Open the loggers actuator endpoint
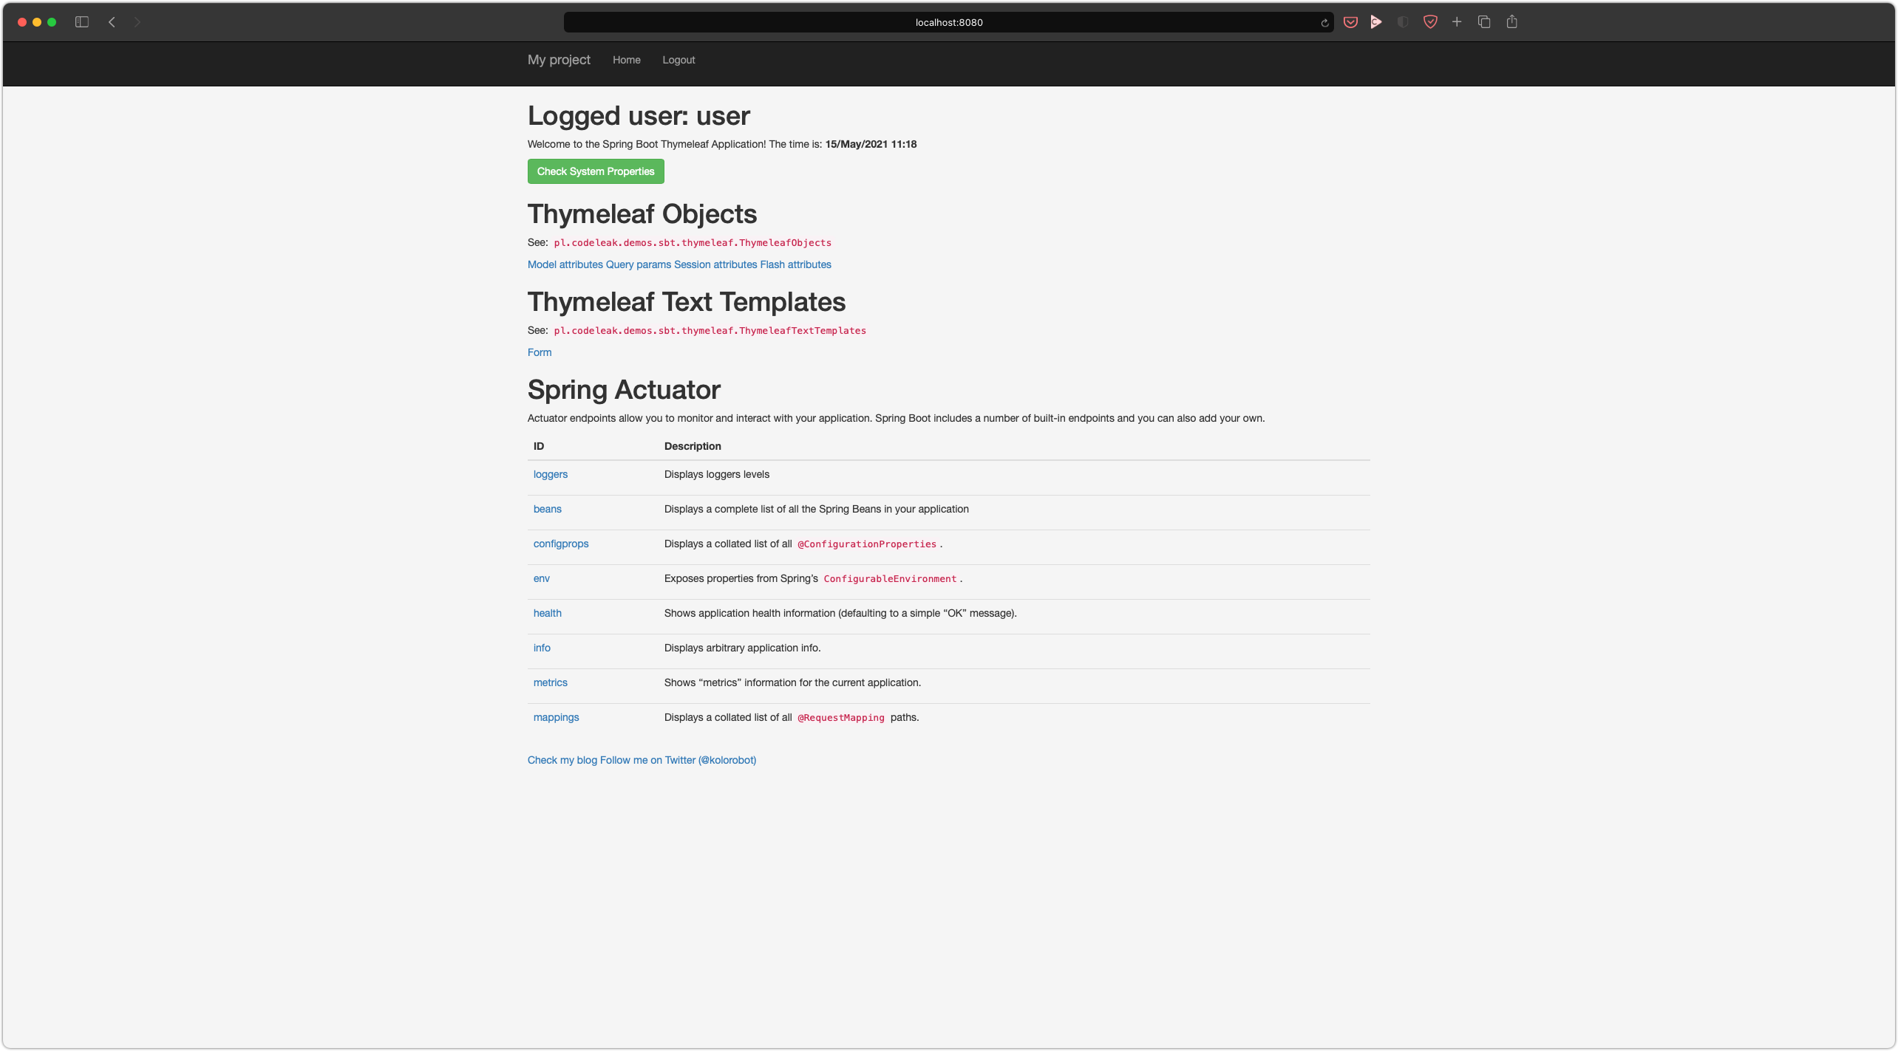 pyautogui.click(x=550, y=474)
